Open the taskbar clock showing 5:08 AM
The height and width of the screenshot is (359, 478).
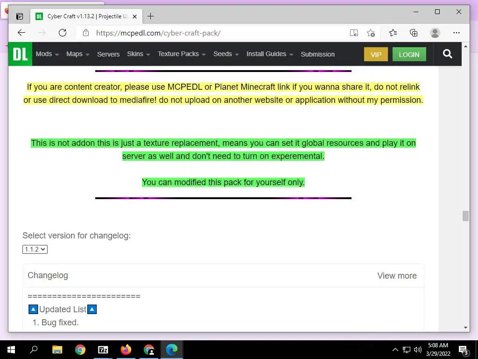(x=438, y=350)
